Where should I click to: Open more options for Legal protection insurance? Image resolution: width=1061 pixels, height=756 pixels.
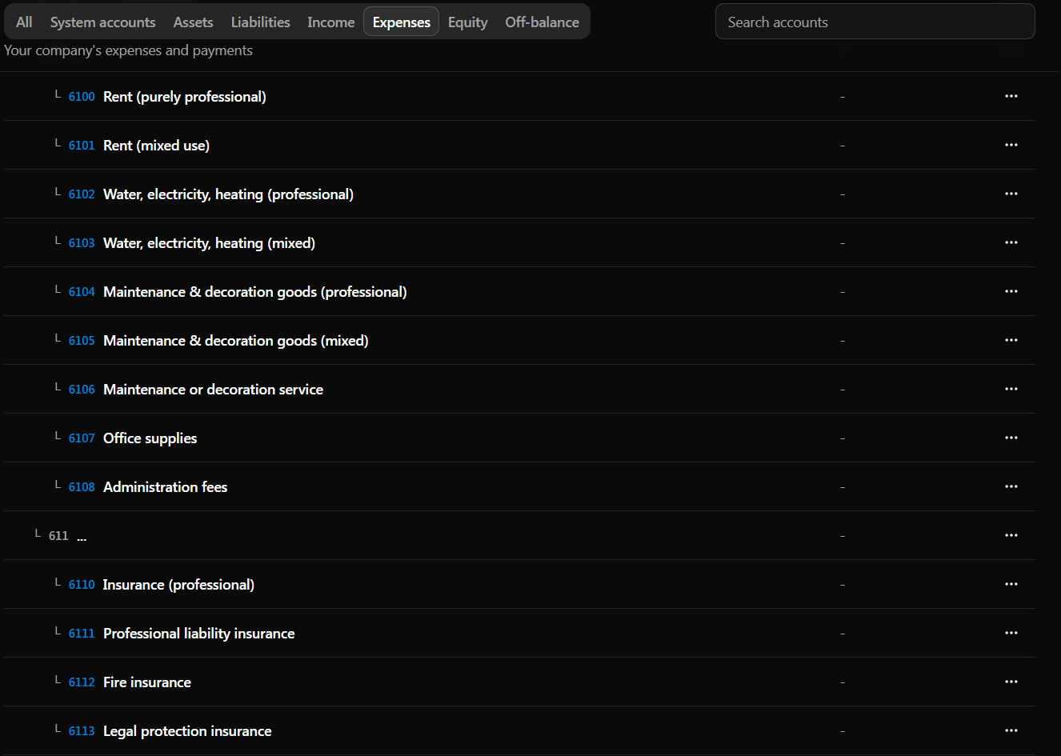(1011, 730)
